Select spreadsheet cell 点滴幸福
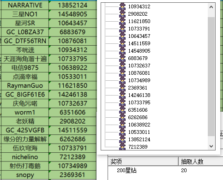 coord(25,77)
